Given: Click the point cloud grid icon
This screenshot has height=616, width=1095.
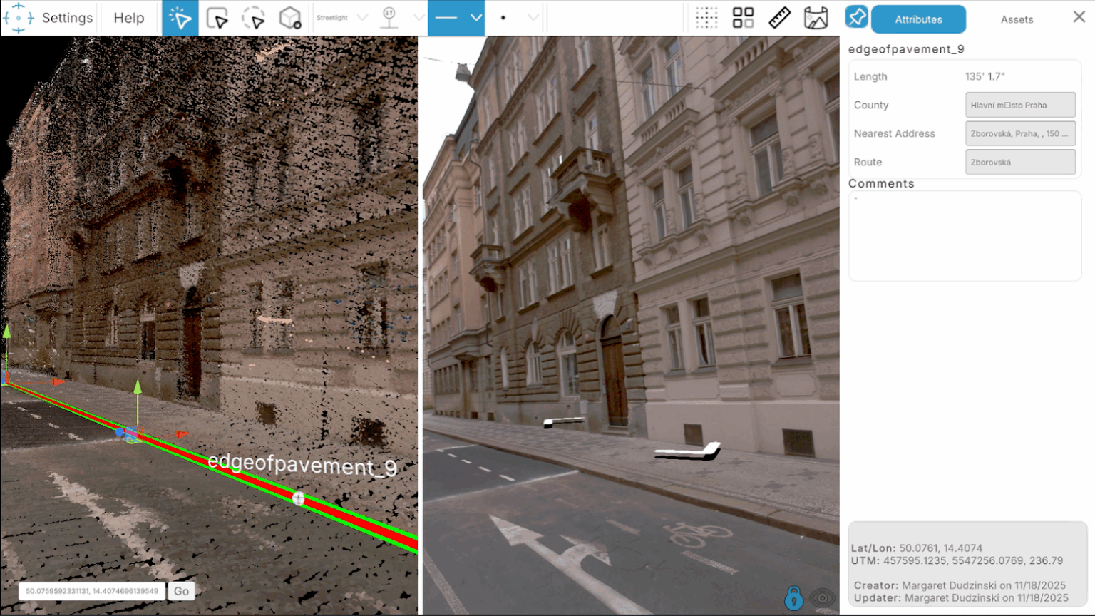Looking at the screenshot, I should [x=706, y=18].
